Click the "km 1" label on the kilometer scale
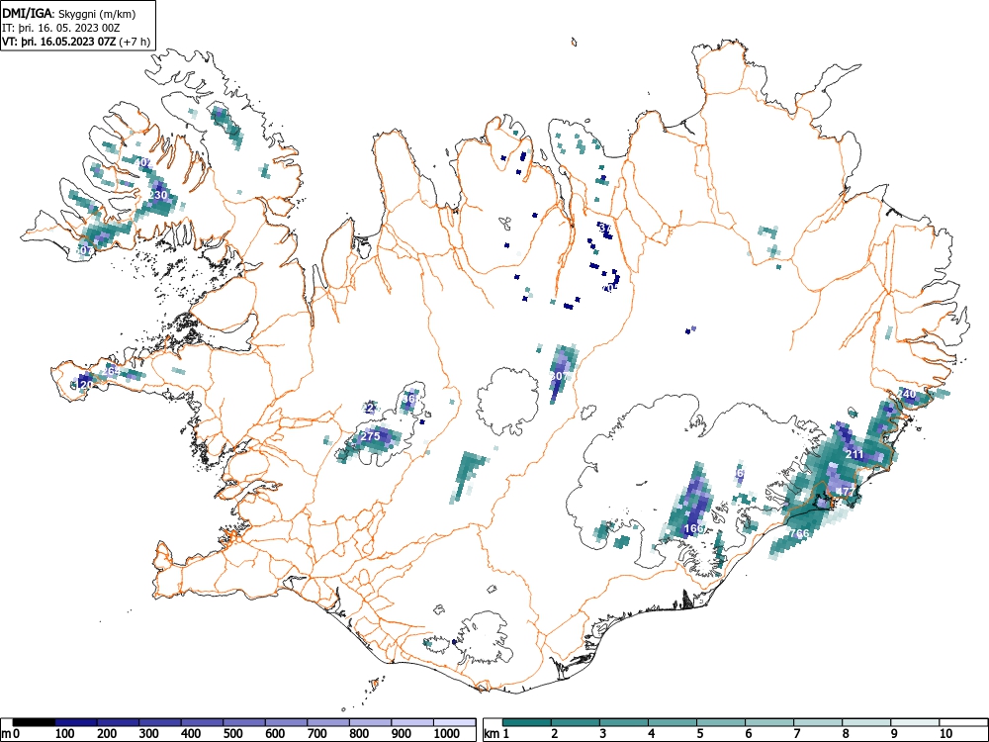Screen dimensions: 989x742 (496, 734)
